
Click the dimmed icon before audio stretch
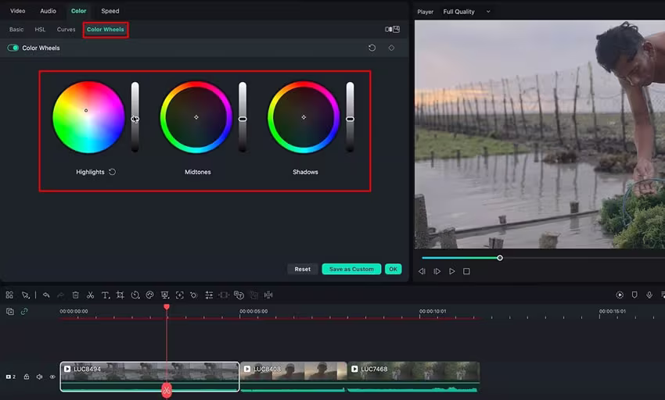tap(254, 295)
